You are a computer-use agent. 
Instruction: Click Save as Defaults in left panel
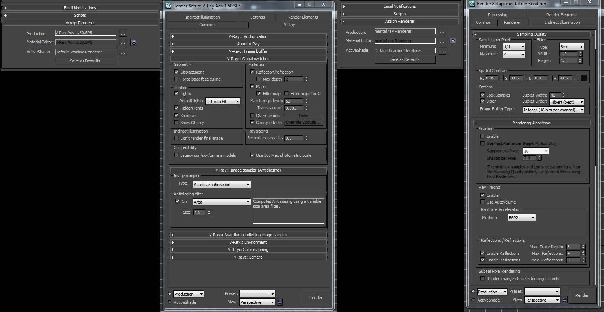click(85, 61)
